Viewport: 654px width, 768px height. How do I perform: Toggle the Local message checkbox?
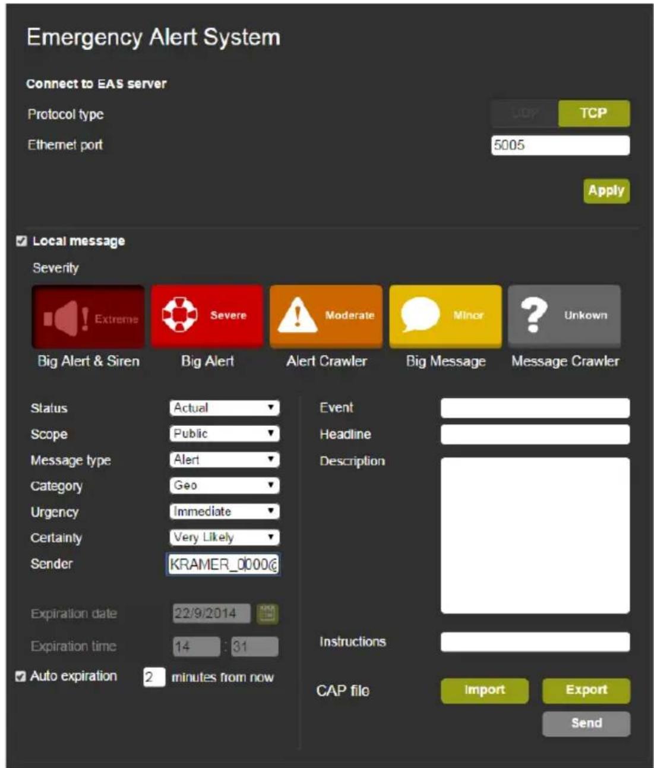(21, 241)
